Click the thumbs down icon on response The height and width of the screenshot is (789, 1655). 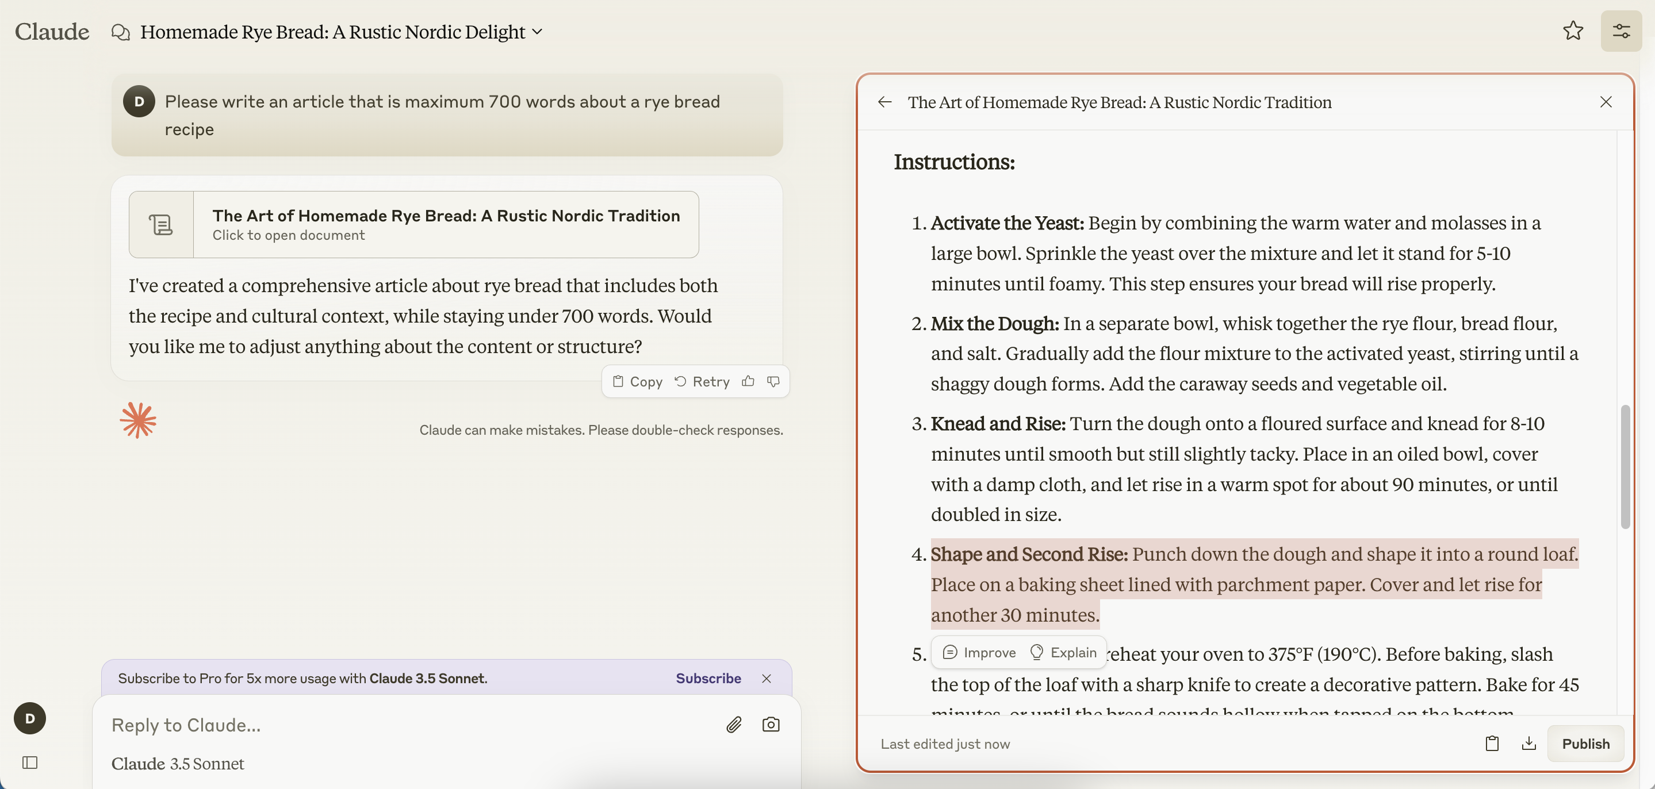pos(773,381)
